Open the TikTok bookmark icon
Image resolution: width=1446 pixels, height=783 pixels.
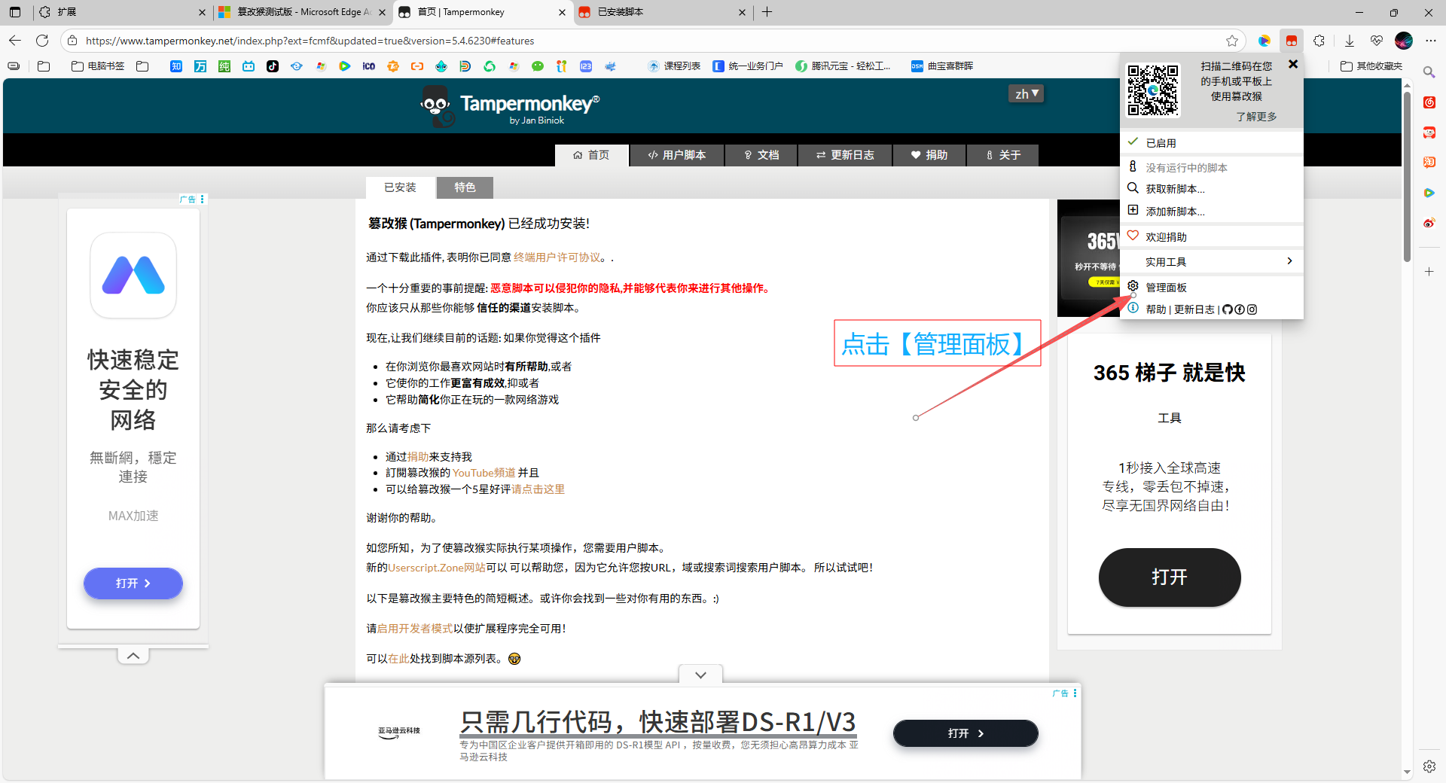point(273,66)
